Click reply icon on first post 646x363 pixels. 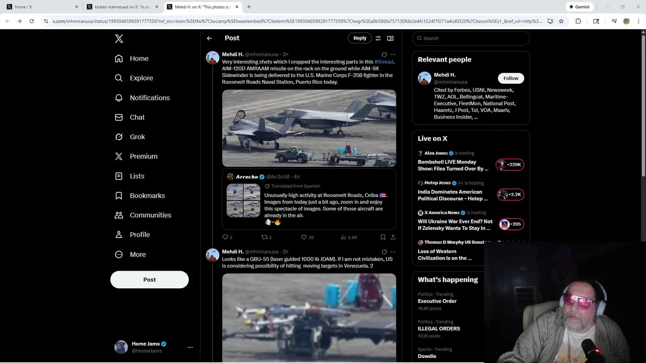pyautogui.click(x=225, y=237)
